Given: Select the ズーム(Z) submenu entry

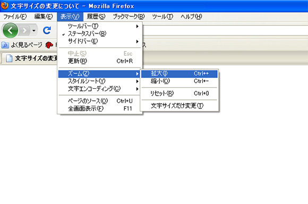Looking at the screenshot, I should [x=100, y=74].
